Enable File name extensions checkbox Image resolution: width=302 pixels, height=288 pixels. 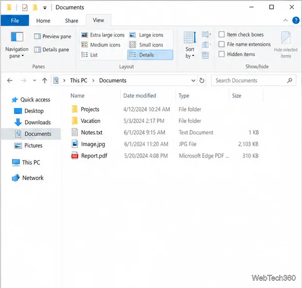[222, 44]
